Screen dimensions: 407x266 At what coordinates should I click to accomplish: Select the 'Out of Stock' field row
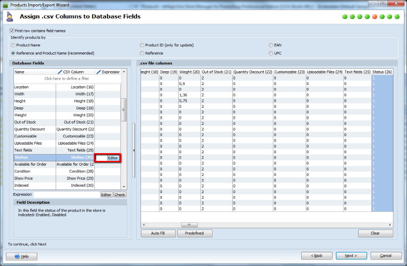67,122
